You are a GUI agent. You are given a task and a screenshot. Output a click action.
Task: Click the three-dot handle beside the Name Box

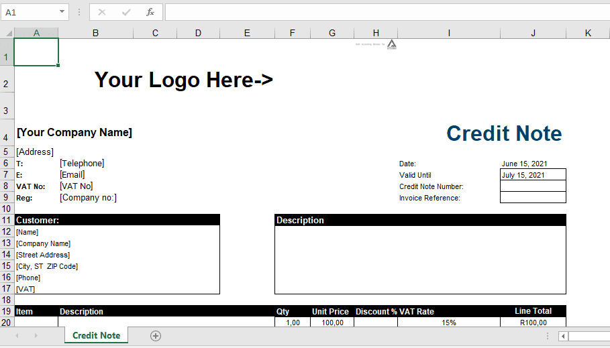pos(79,12)
